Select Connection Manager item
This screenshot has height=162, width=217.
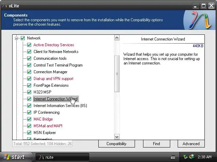coord(51,72)
